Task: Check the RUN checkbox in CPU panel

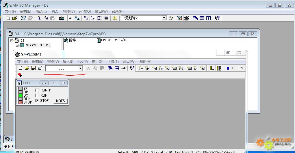Action: (x=37, y=95)
